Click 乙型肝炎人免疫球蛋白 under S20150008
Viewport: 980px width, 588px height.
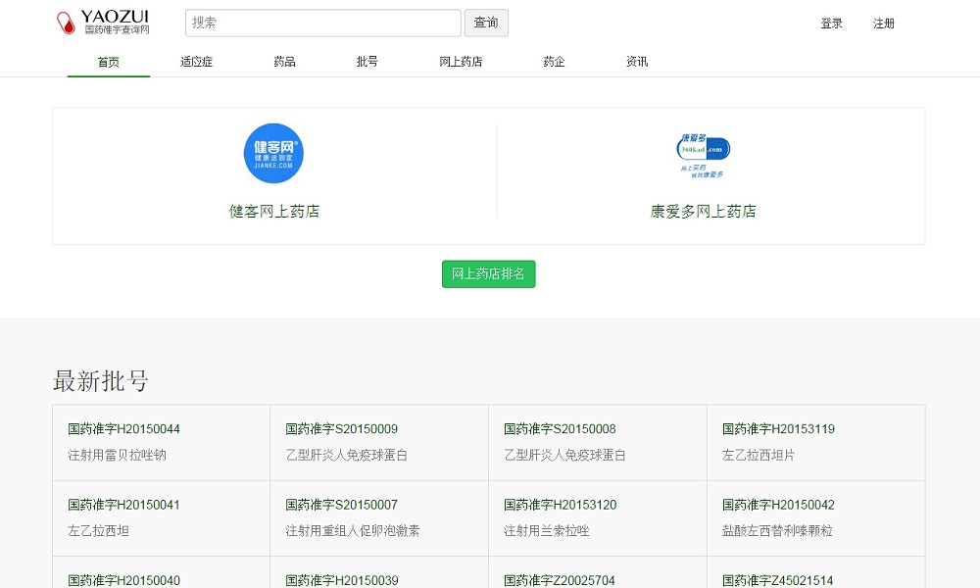[x=564, y=456]
